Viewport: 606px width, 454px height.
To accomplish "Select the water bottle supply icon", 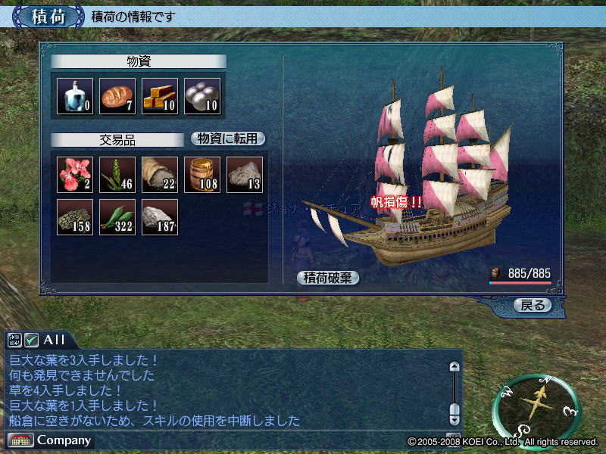I will (75, 96).
